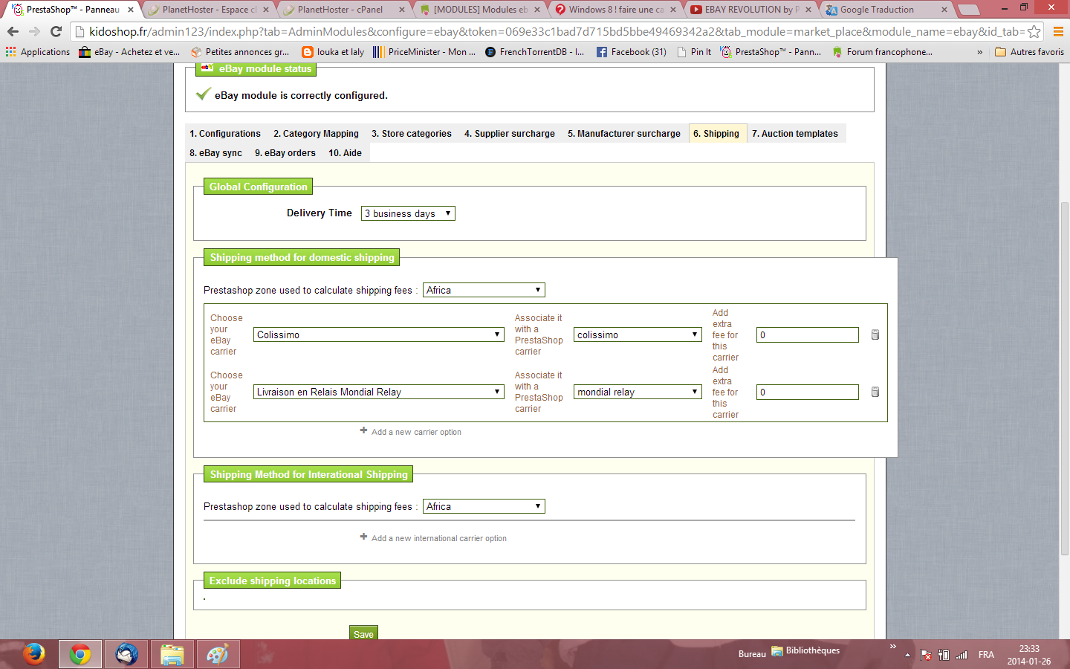Check the network signal tray icon
The width and height of the screenshot is (1070, 669).
point(962,655)
